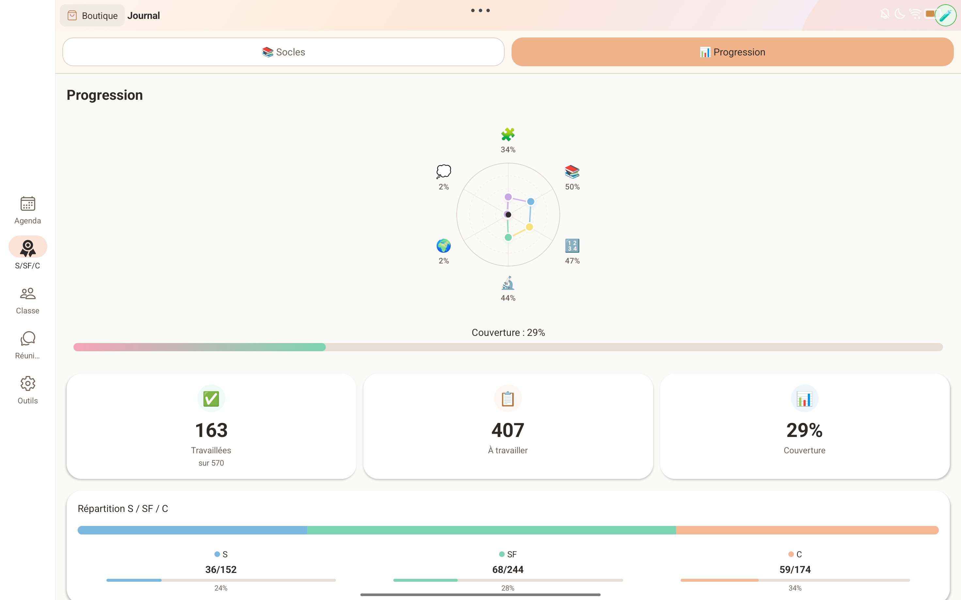Select the globe subject at 2%
The image size is (961, 600).
(444, 246)
